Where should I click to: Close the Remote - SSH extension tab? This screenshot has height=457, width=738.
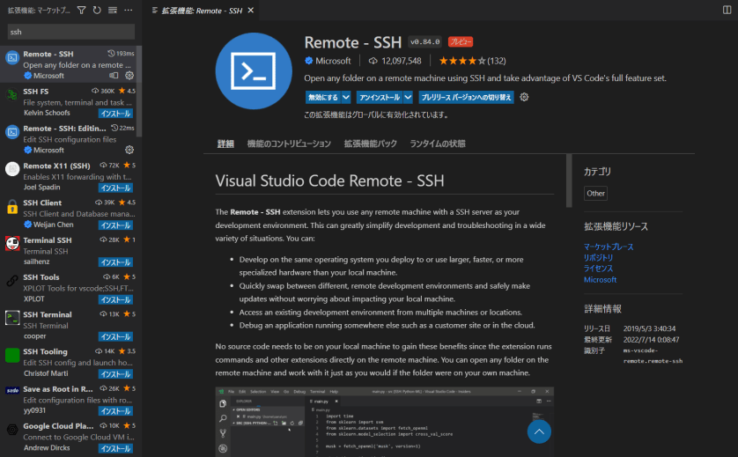[x=250, y=10]
